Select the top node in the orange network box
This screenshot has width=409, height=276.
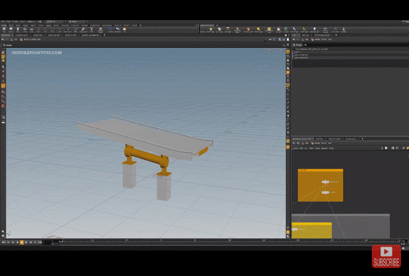click(x=325, y=182)
